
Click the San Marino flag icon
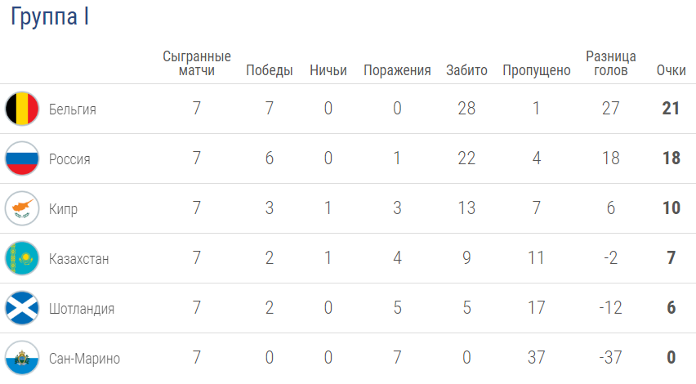[x=22, y=357]
